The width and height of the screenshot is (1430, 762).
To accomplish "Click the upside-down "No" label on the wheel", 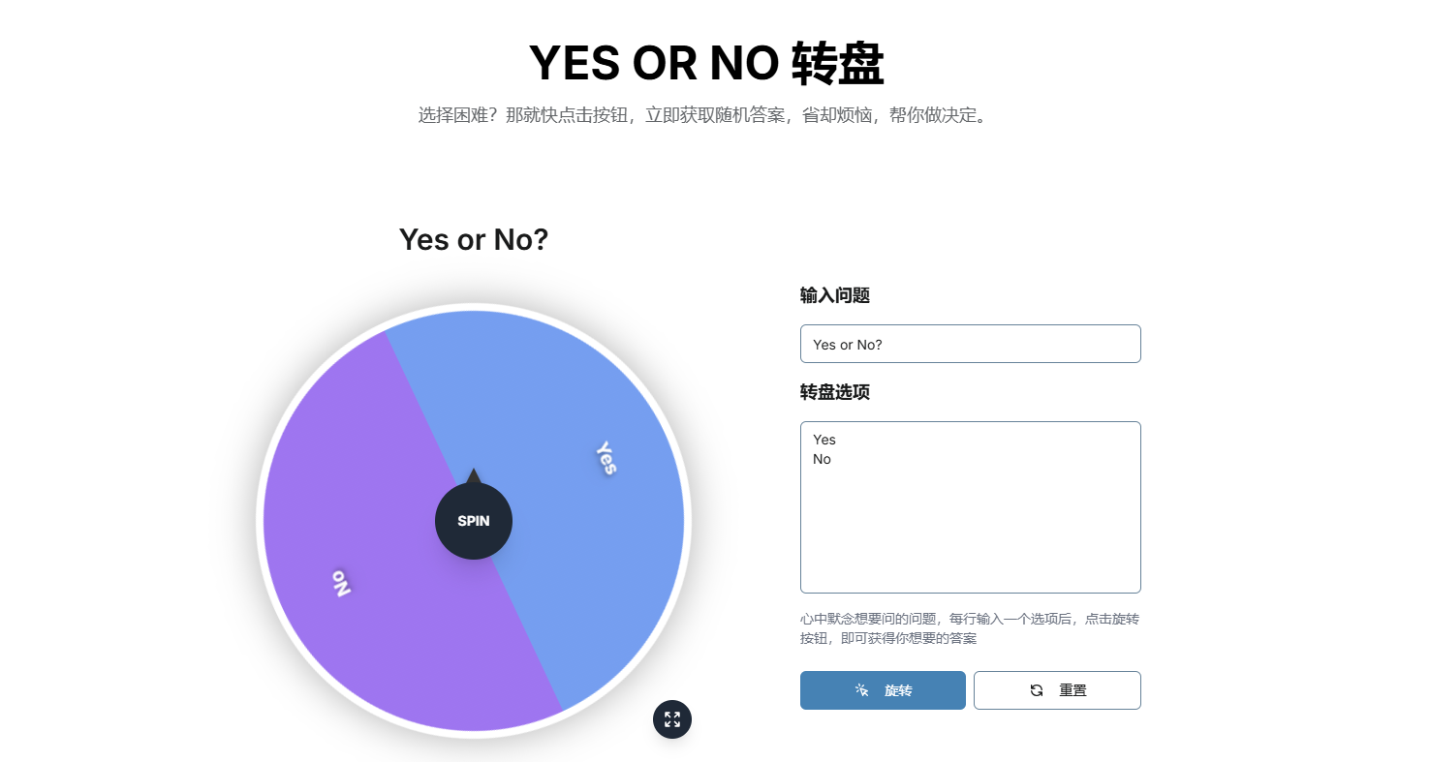I will [340, 582].
